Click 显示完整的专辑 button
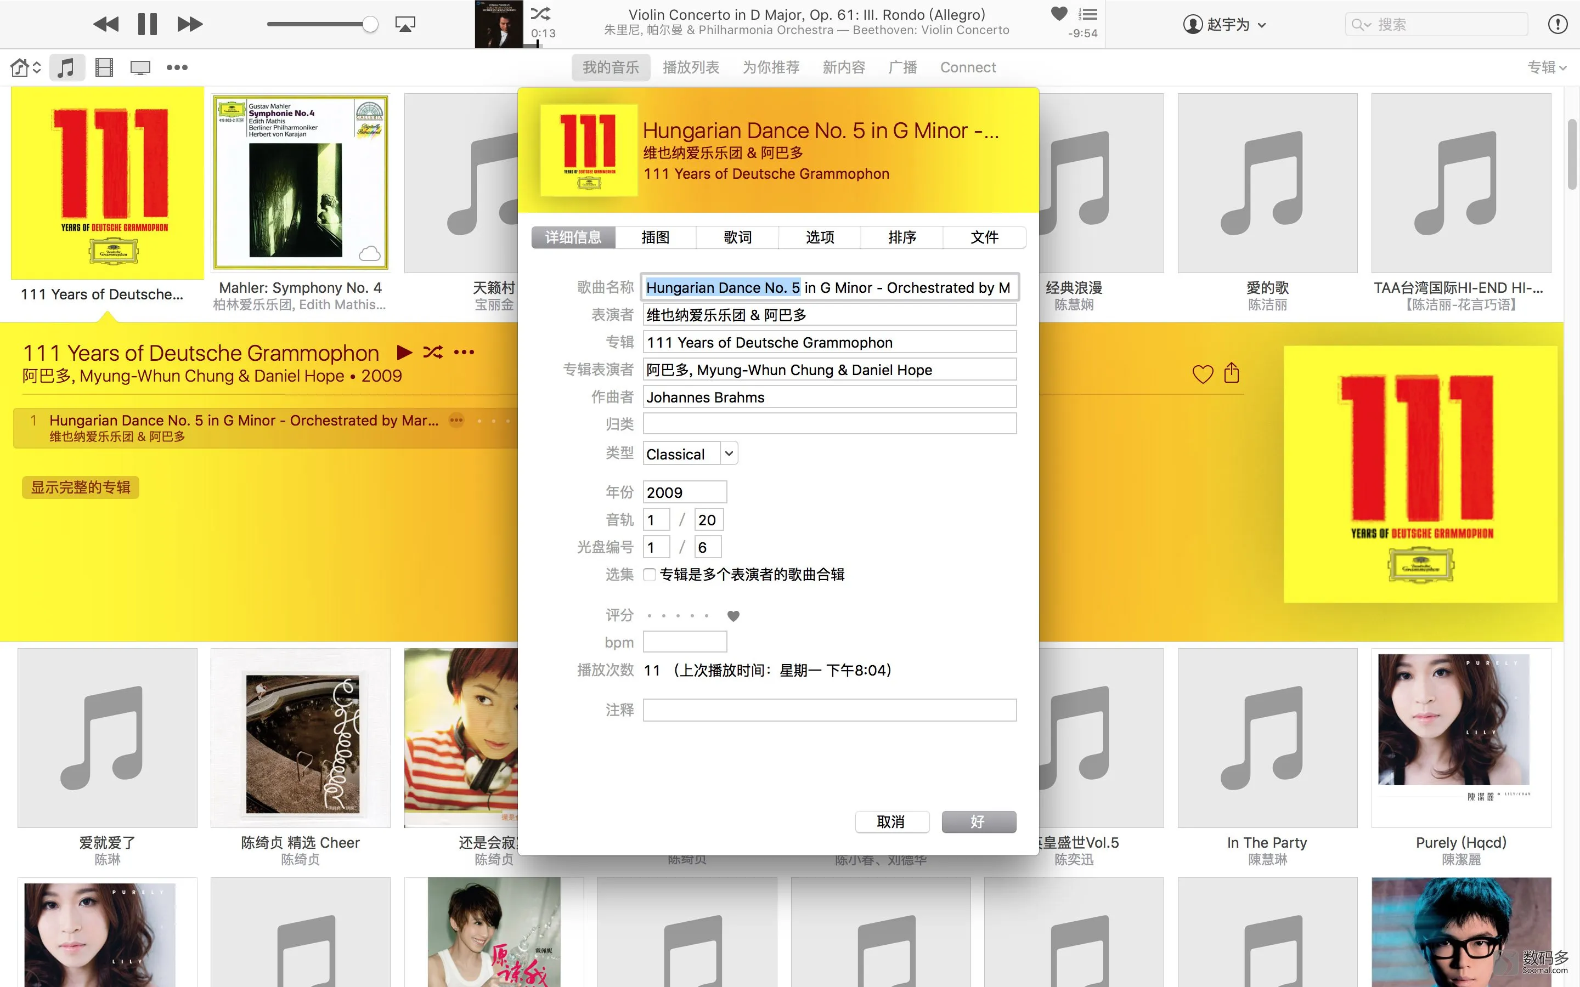The image size is (1580, 987). (x=81, y=487)
